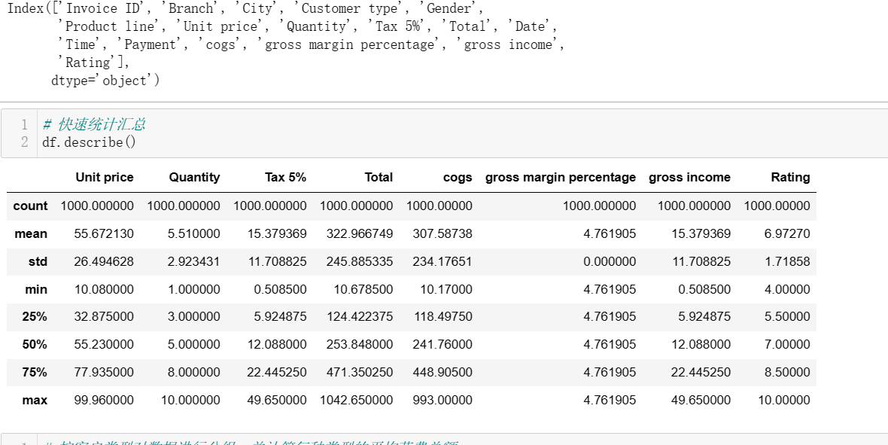Click the mean Unit price value 55.672130
The height and width of the screenshot is (445, 888).
point(104,233)
